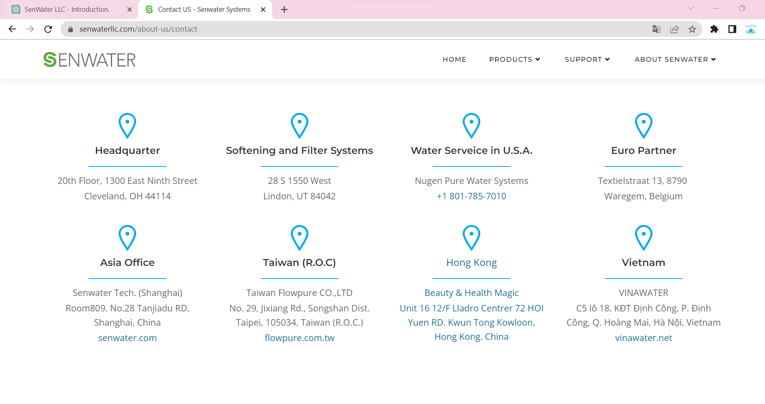Click the Euro Partner location pin icon
The height and width of the screenshot is (404, 765).
point(644,125)
